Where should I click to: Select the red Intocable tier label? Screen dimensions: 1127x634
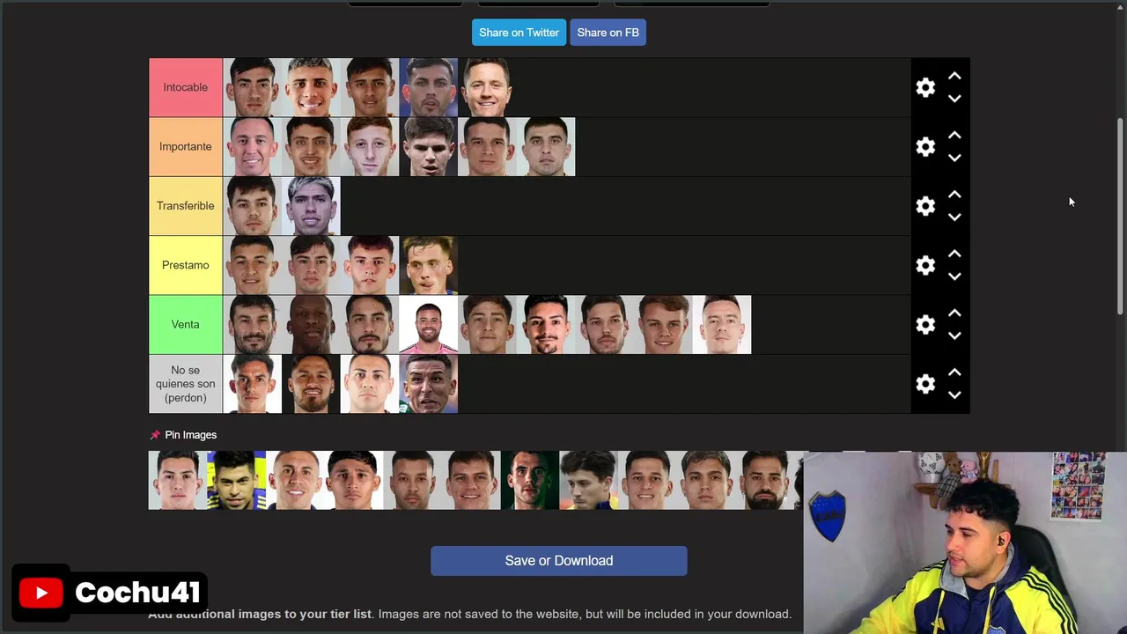185,87
